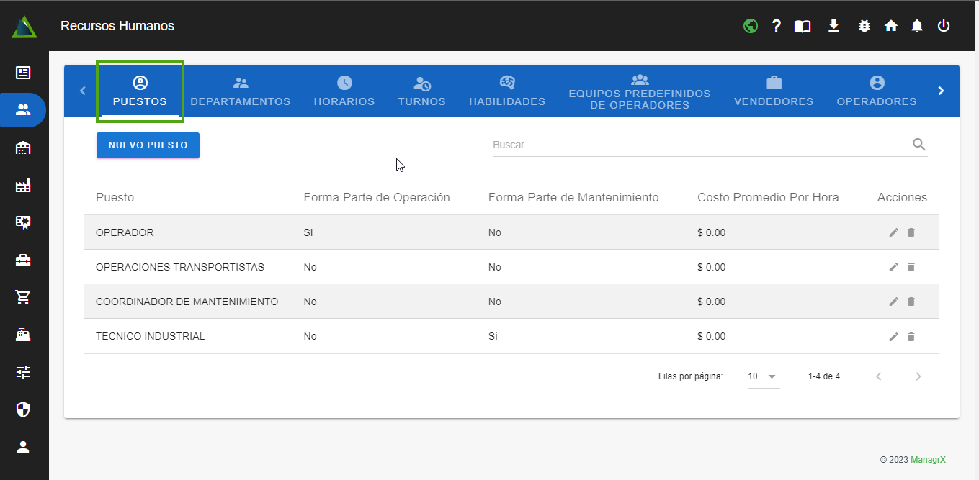Click the power logout icon
This screenshot has height=480, width=979.
click(x=944, y=26)
